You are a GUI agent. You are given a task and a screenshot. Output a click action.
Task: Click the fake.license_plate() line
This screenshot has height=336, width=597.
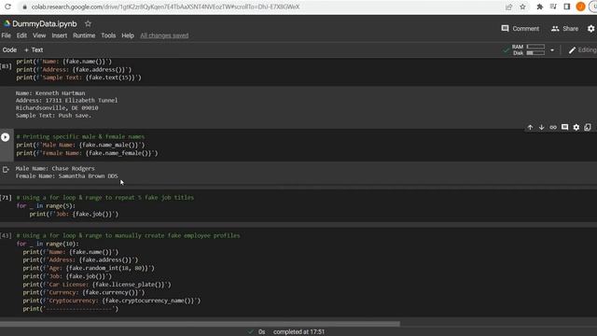tap(97, 285)
